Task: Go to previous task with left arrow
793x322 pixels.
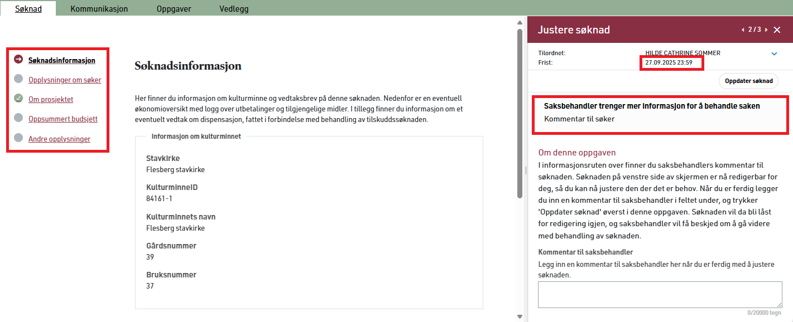Action: (742, 30)
